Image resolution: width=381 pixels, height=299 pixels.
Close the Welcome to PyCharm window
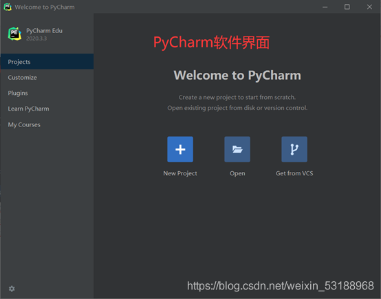(369, 7)
